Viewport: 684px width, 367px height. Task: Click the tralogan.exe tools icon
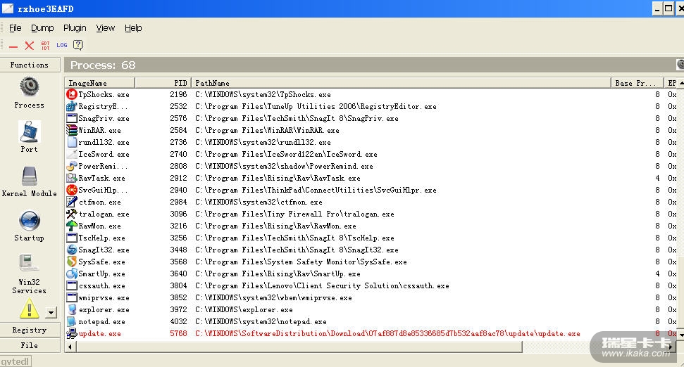click(72, 214)
